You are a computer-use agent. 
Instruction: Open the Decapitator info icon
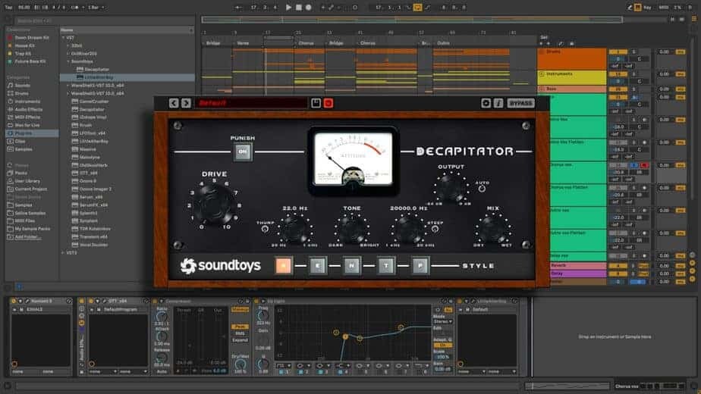point(498,103)
